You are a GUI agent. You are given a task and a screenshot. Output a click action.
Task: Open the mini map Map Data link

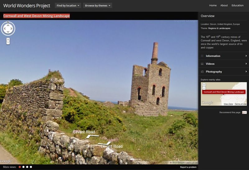228,104
